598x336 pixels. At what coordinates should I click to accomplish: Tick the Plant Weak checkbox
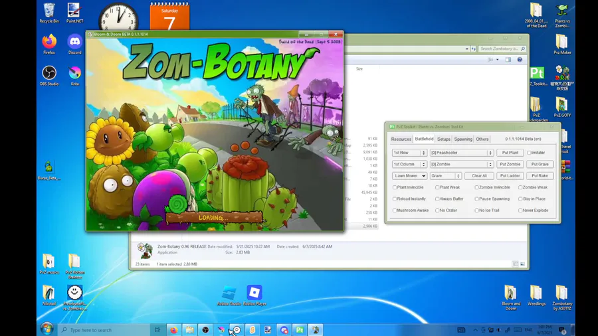437,187
